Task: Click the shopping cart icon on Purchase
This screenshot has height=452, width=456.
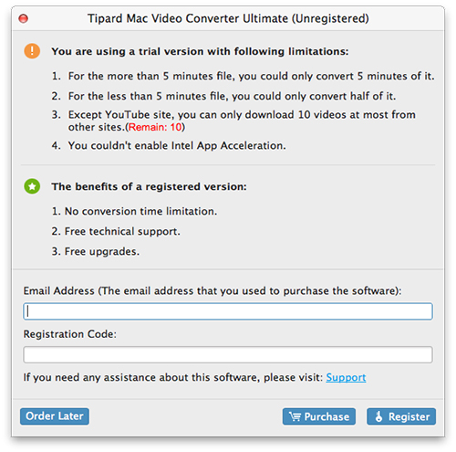Action: (295, 416)
